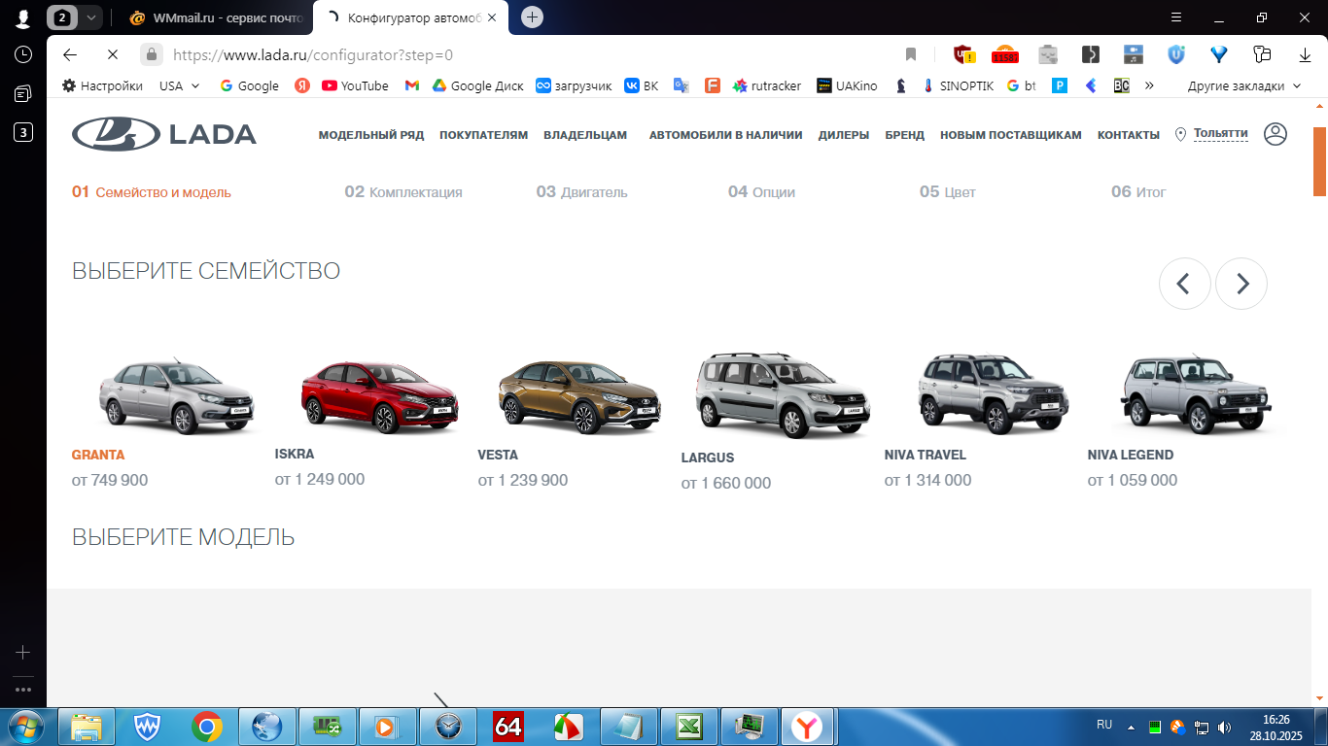Viewport: 1328px width, 746px height.
Task: Open the Yandex bookmark icon
Action: 302,85
